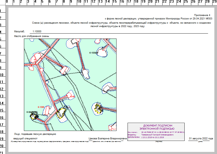Click 'ведущий специалист' position text

[26, 138]
